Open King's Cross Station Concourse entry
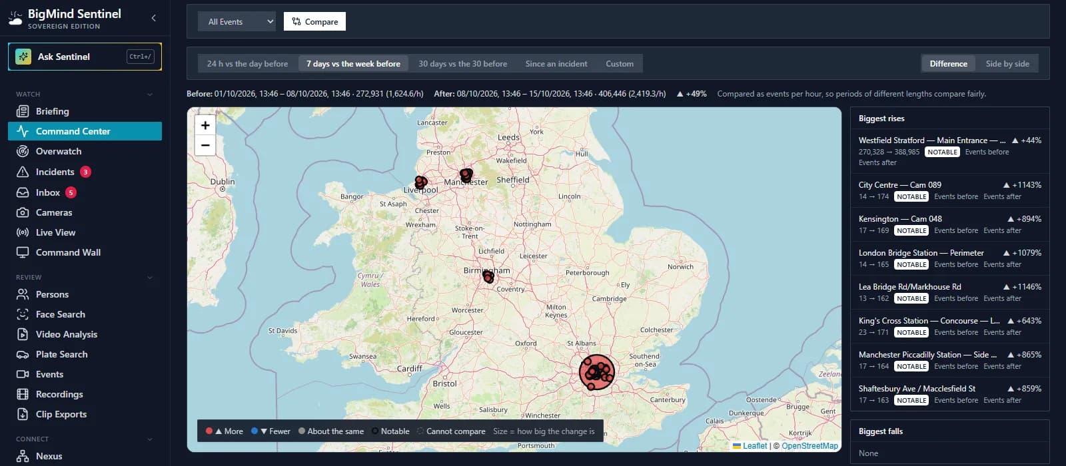Viewport: 1066px width, 466px height. coord(949,326)
